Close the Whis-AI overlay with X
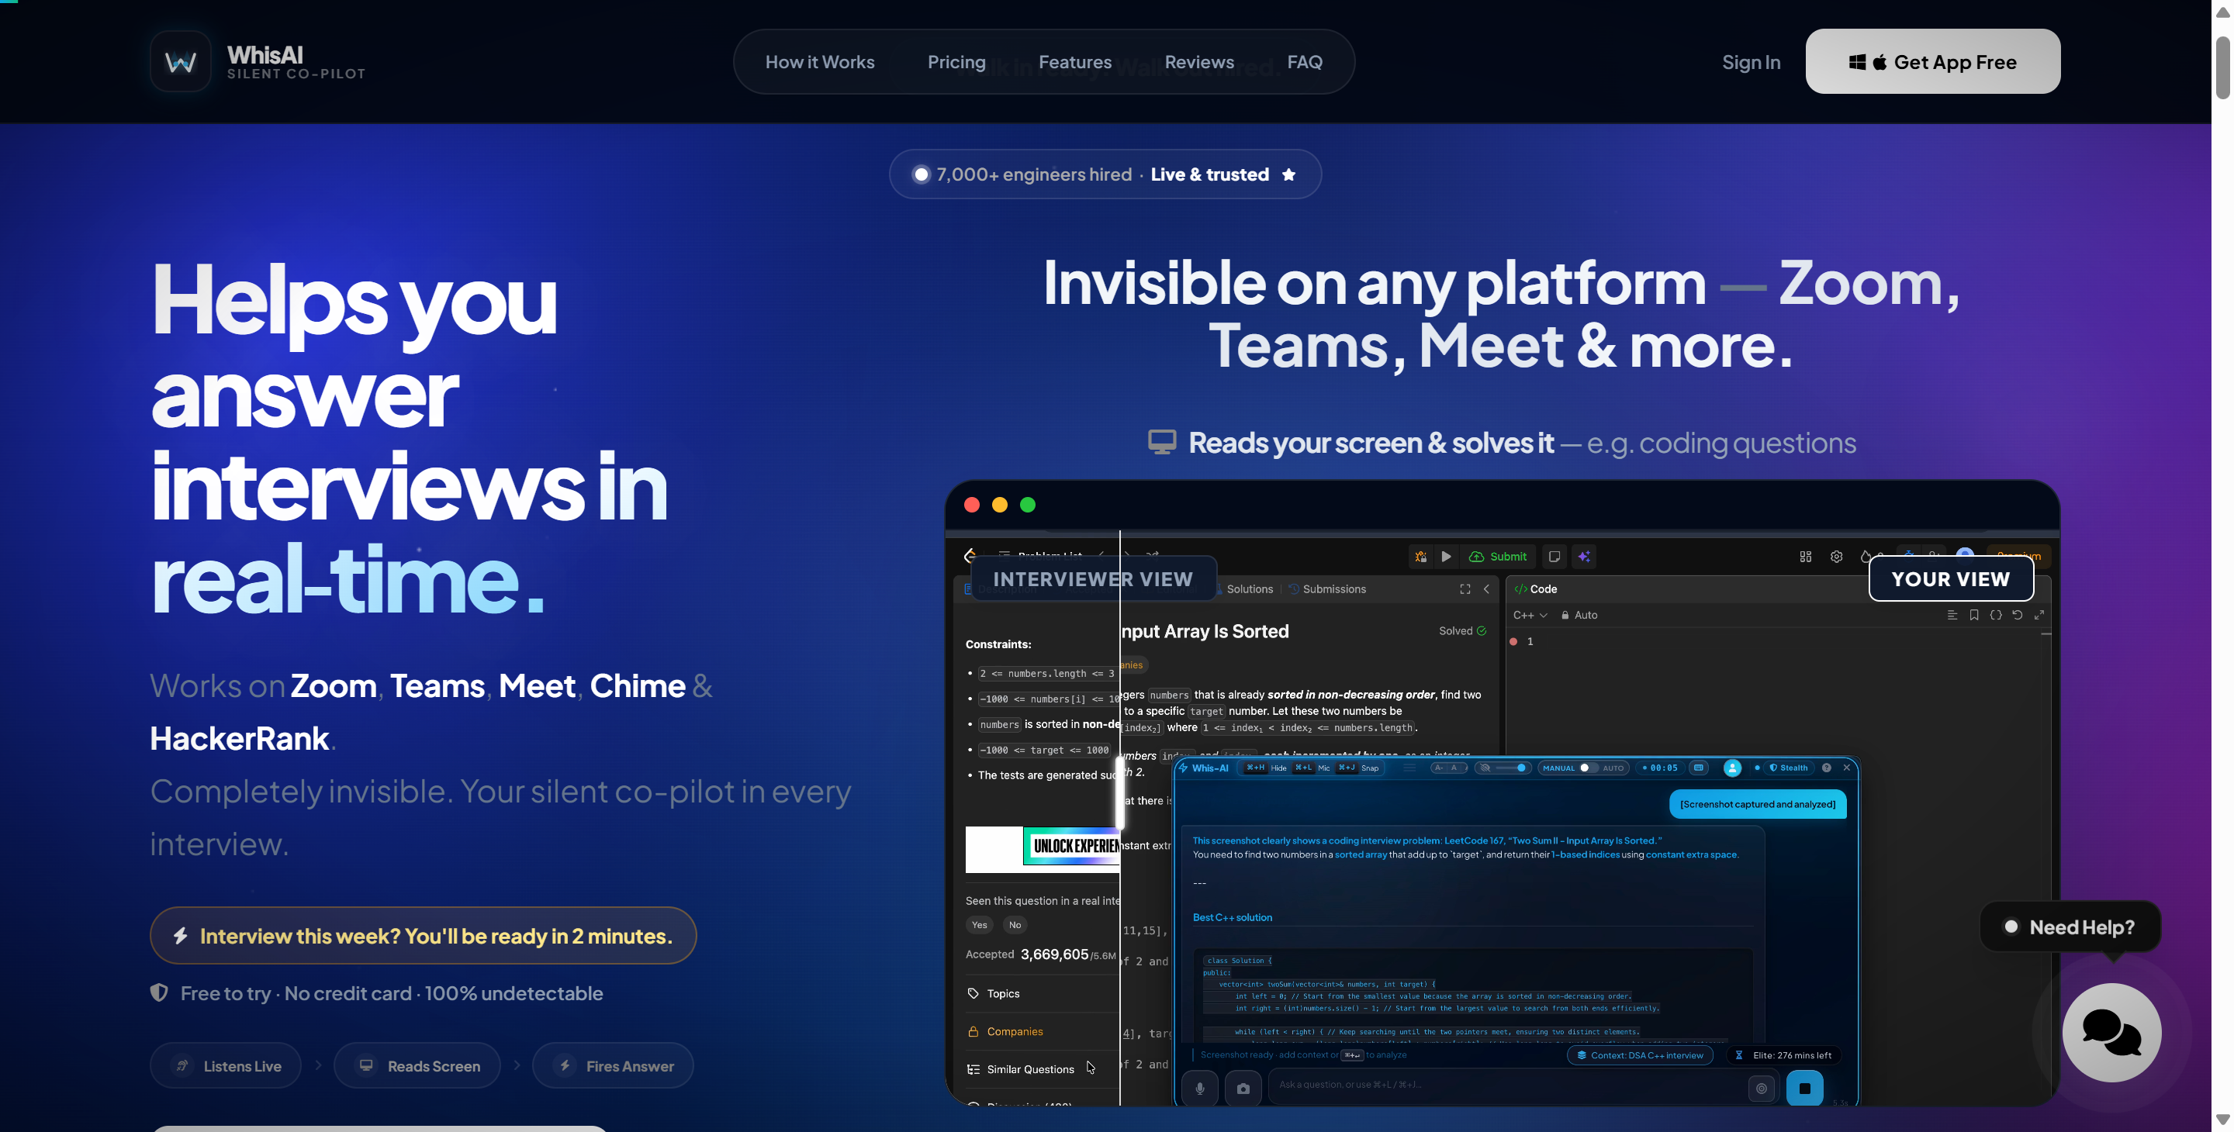 [1846, 767]
